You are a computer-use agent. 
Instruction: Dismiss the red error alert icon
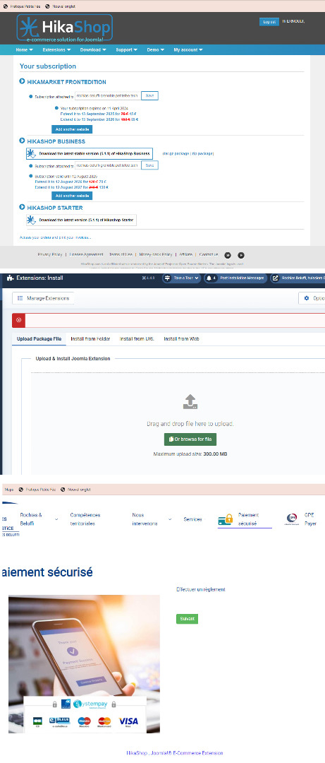tap(18, 320)
